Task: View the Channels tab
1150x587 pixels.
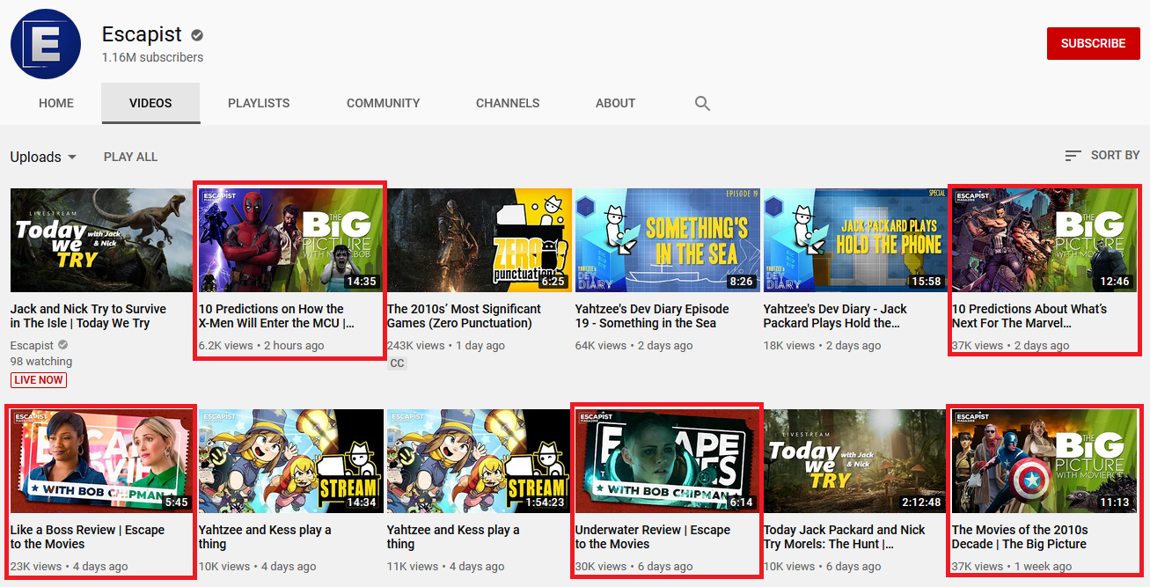Action: [508, 103]
